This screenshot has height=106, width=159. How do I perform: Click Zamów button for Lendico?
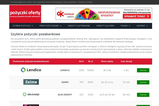pos(143,70)
